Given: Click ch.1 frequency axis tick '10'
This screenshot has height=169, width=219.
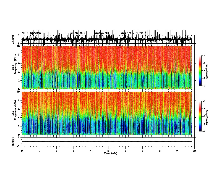Looking at the screenshot, I should pyautogui.click(x=19, y=46).
